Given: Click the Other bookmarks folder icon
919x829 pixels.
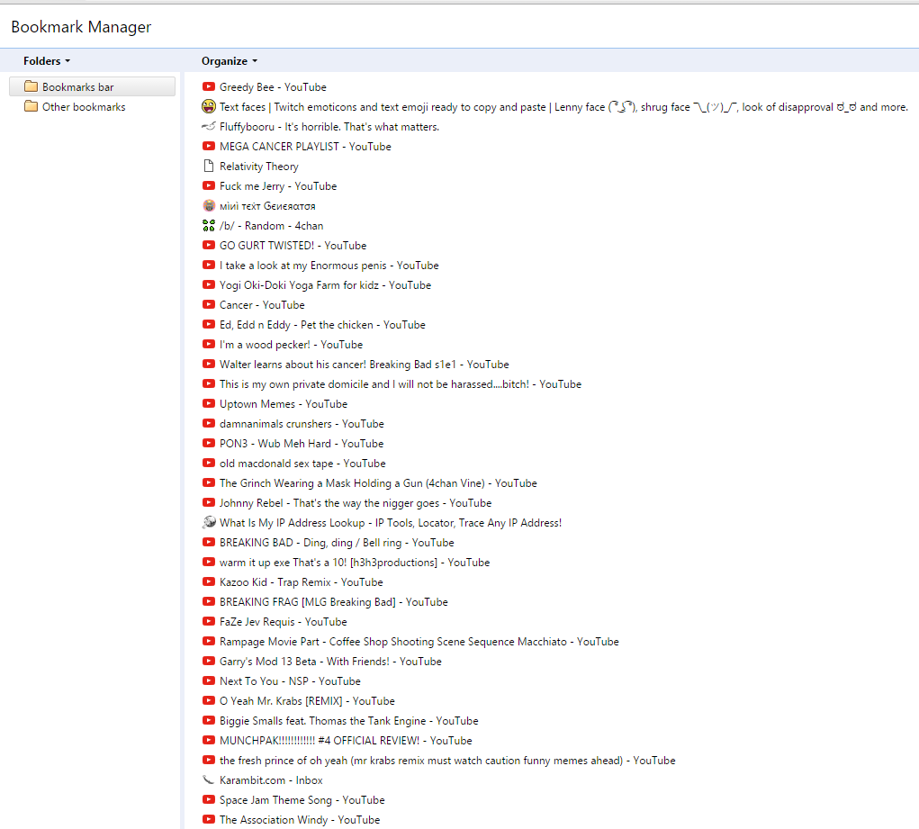Looking at the screenshot, I should [32, 106].
